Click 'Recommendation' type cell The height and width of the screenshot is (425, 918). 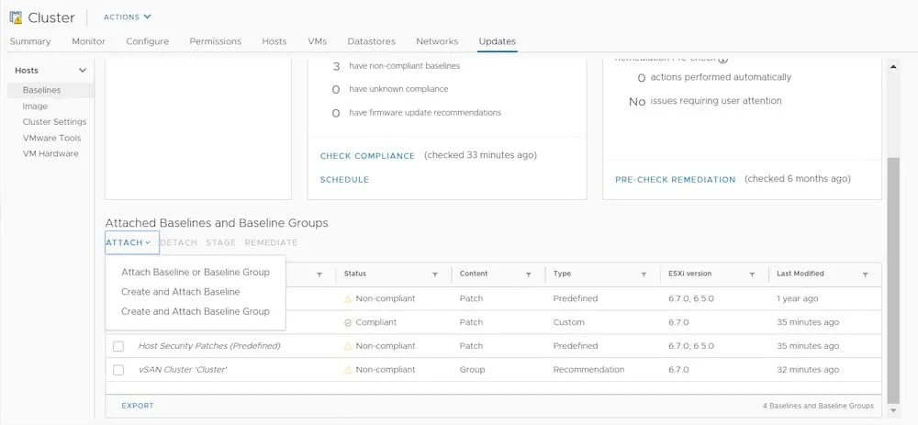coord(588,370)
